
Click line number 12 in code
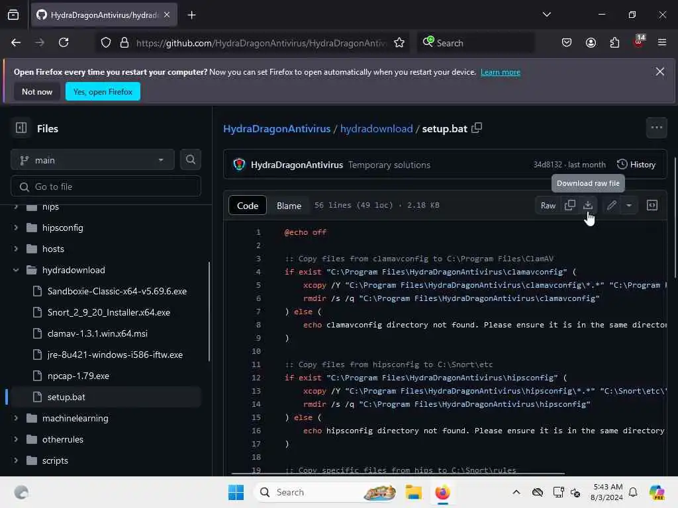point(256,378)
